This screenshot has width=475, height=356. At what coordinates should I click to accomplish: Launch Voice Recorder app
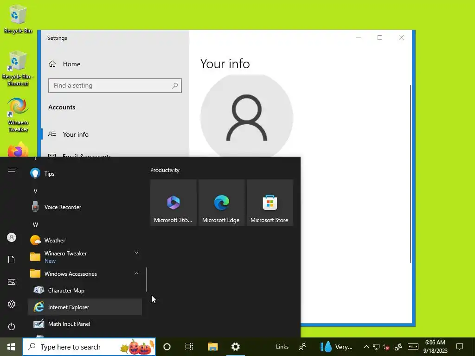coord(85,207)
